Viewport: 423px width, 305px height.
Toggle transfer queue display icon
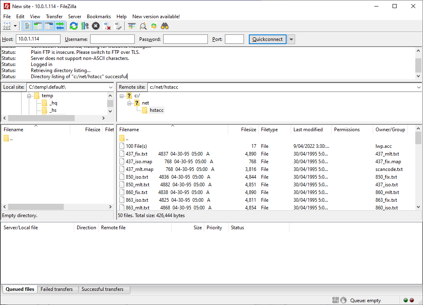pos(60,26)
